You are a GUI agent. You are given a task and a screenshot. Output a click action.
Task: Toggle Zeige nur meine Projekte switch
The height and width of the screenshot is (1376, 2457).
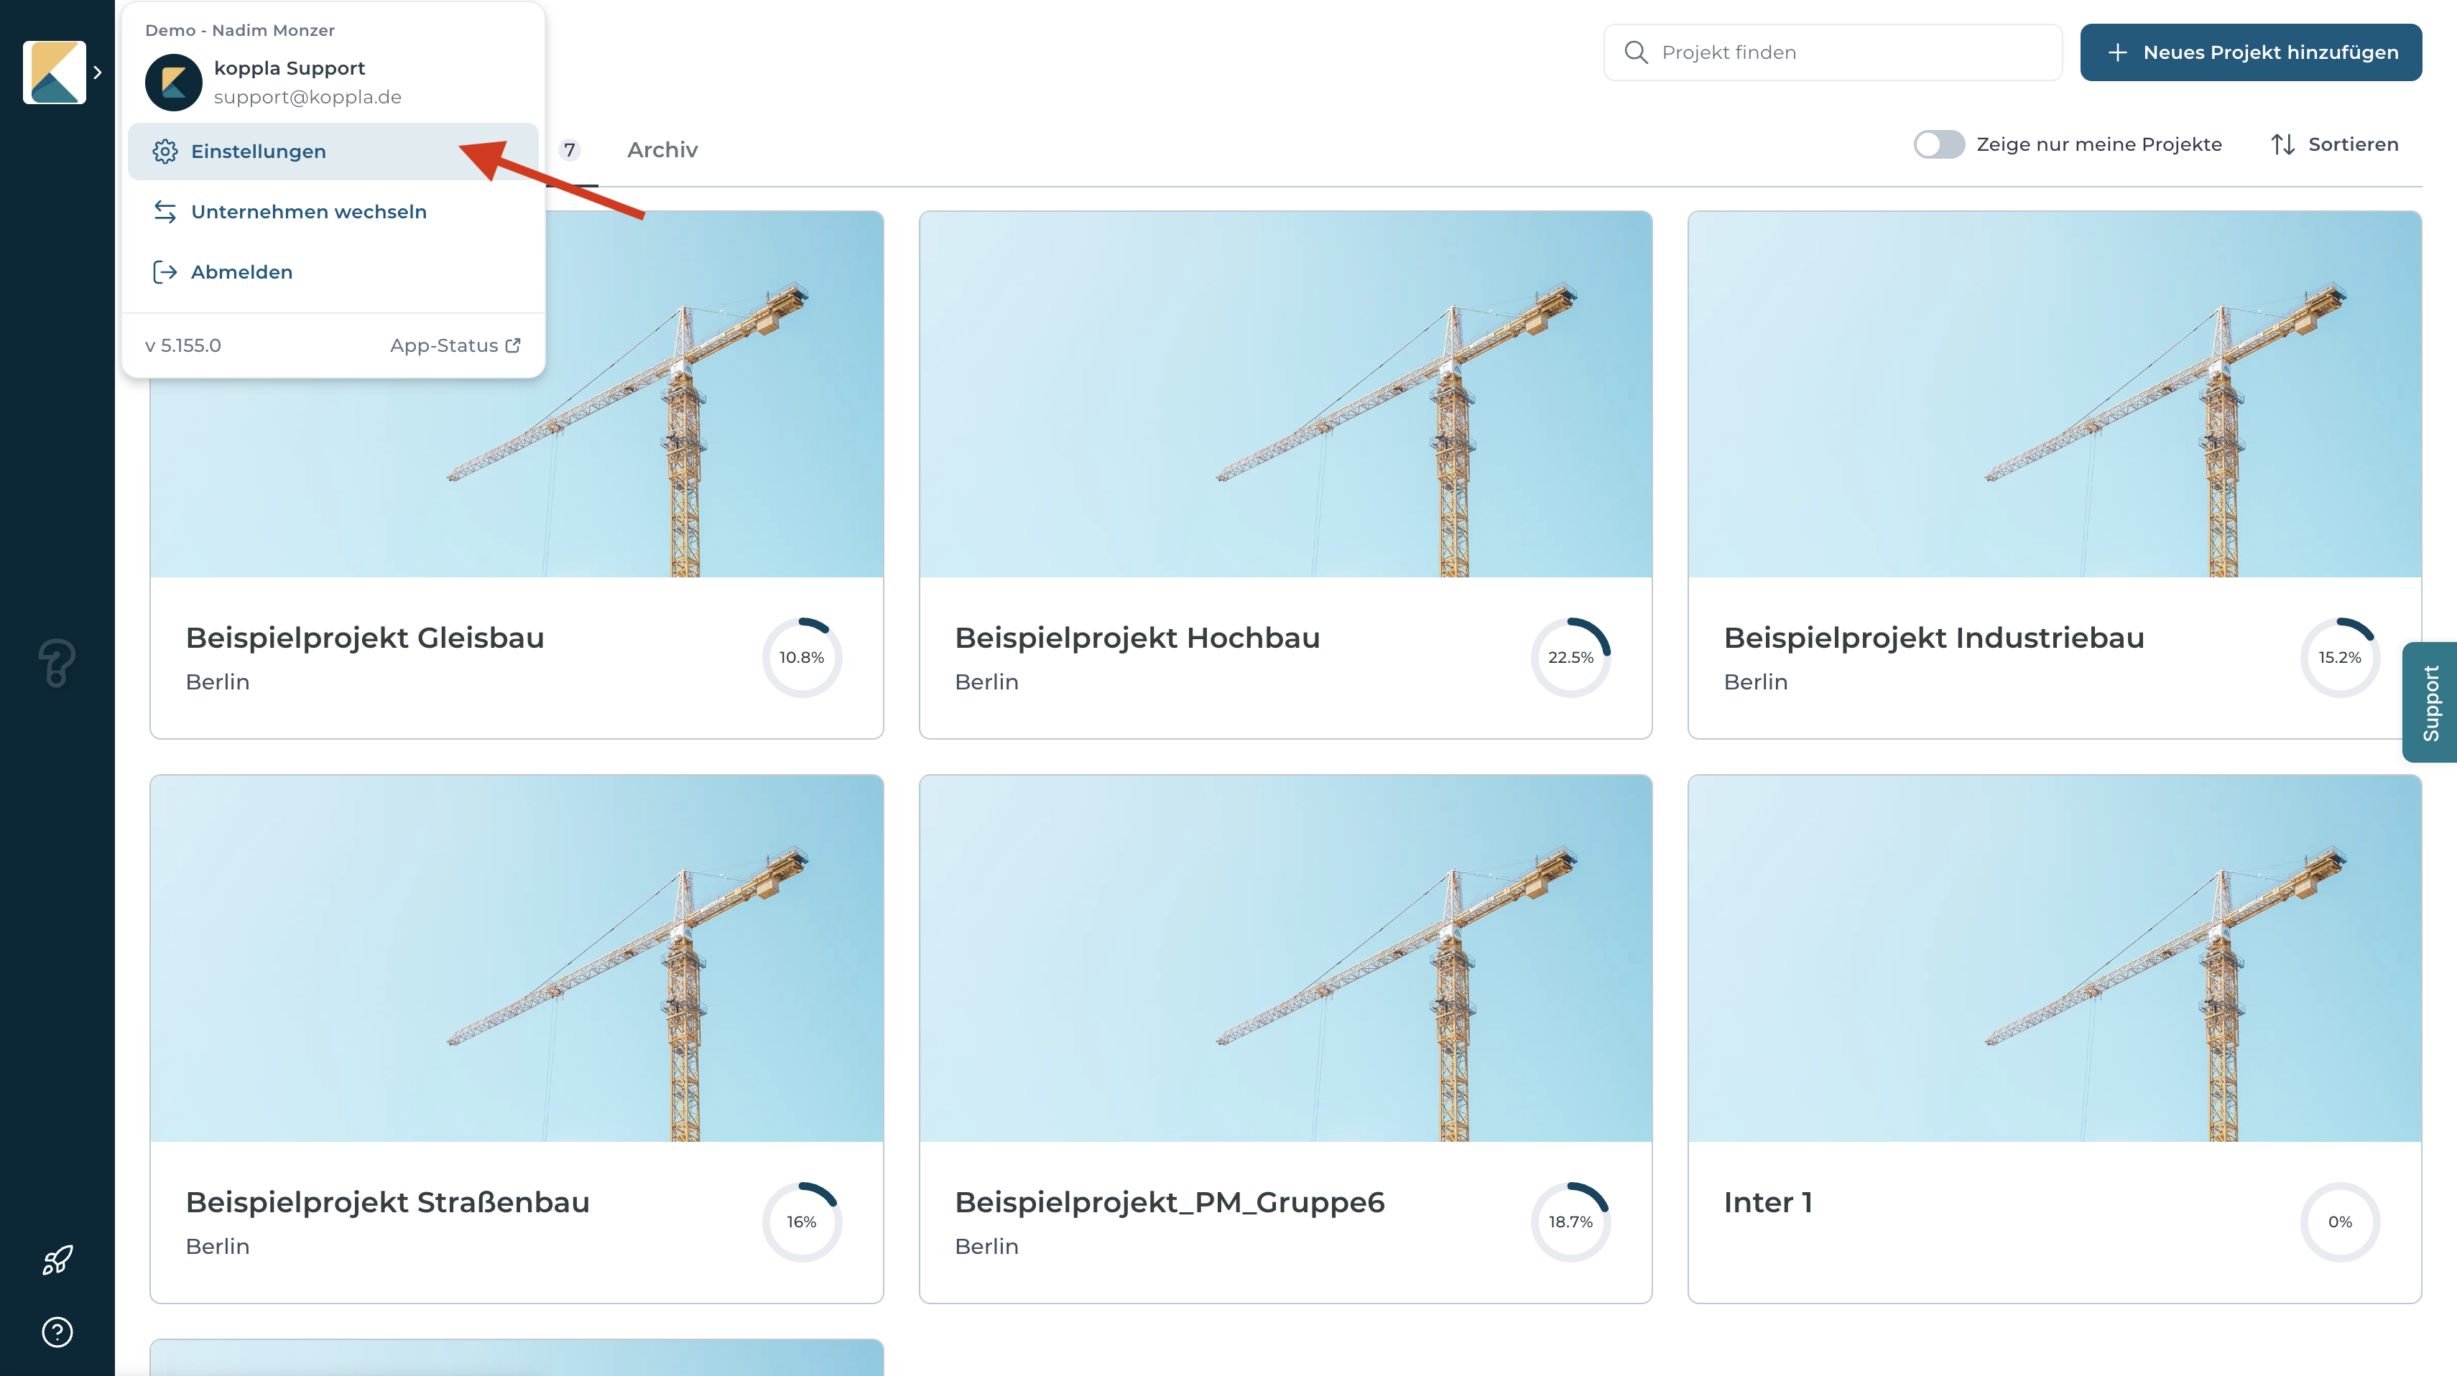pyautogui.click(x=1939, y=144)
